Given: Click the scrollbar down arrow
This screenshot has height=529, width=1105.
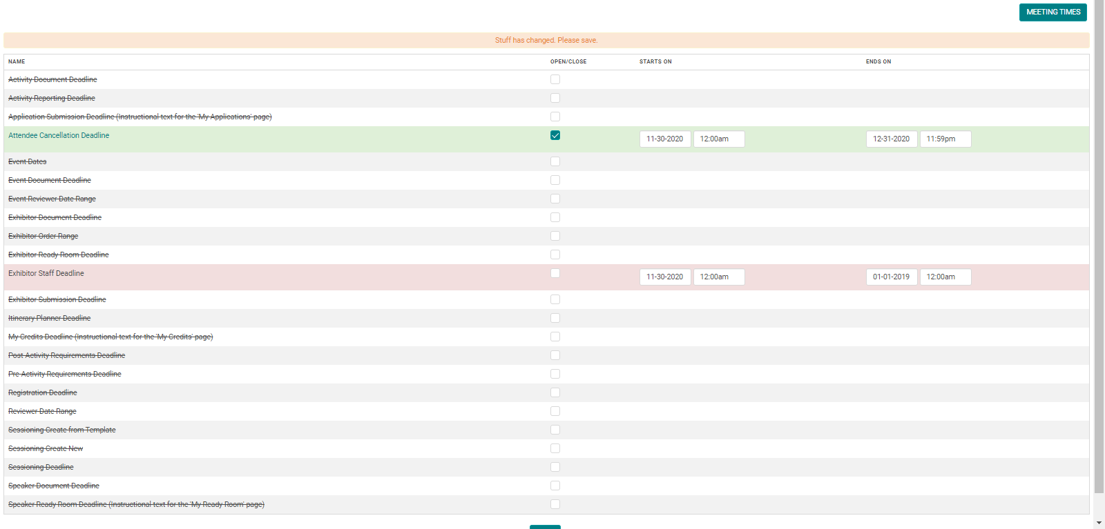Looking at the screenshot, I should 1099,523.
